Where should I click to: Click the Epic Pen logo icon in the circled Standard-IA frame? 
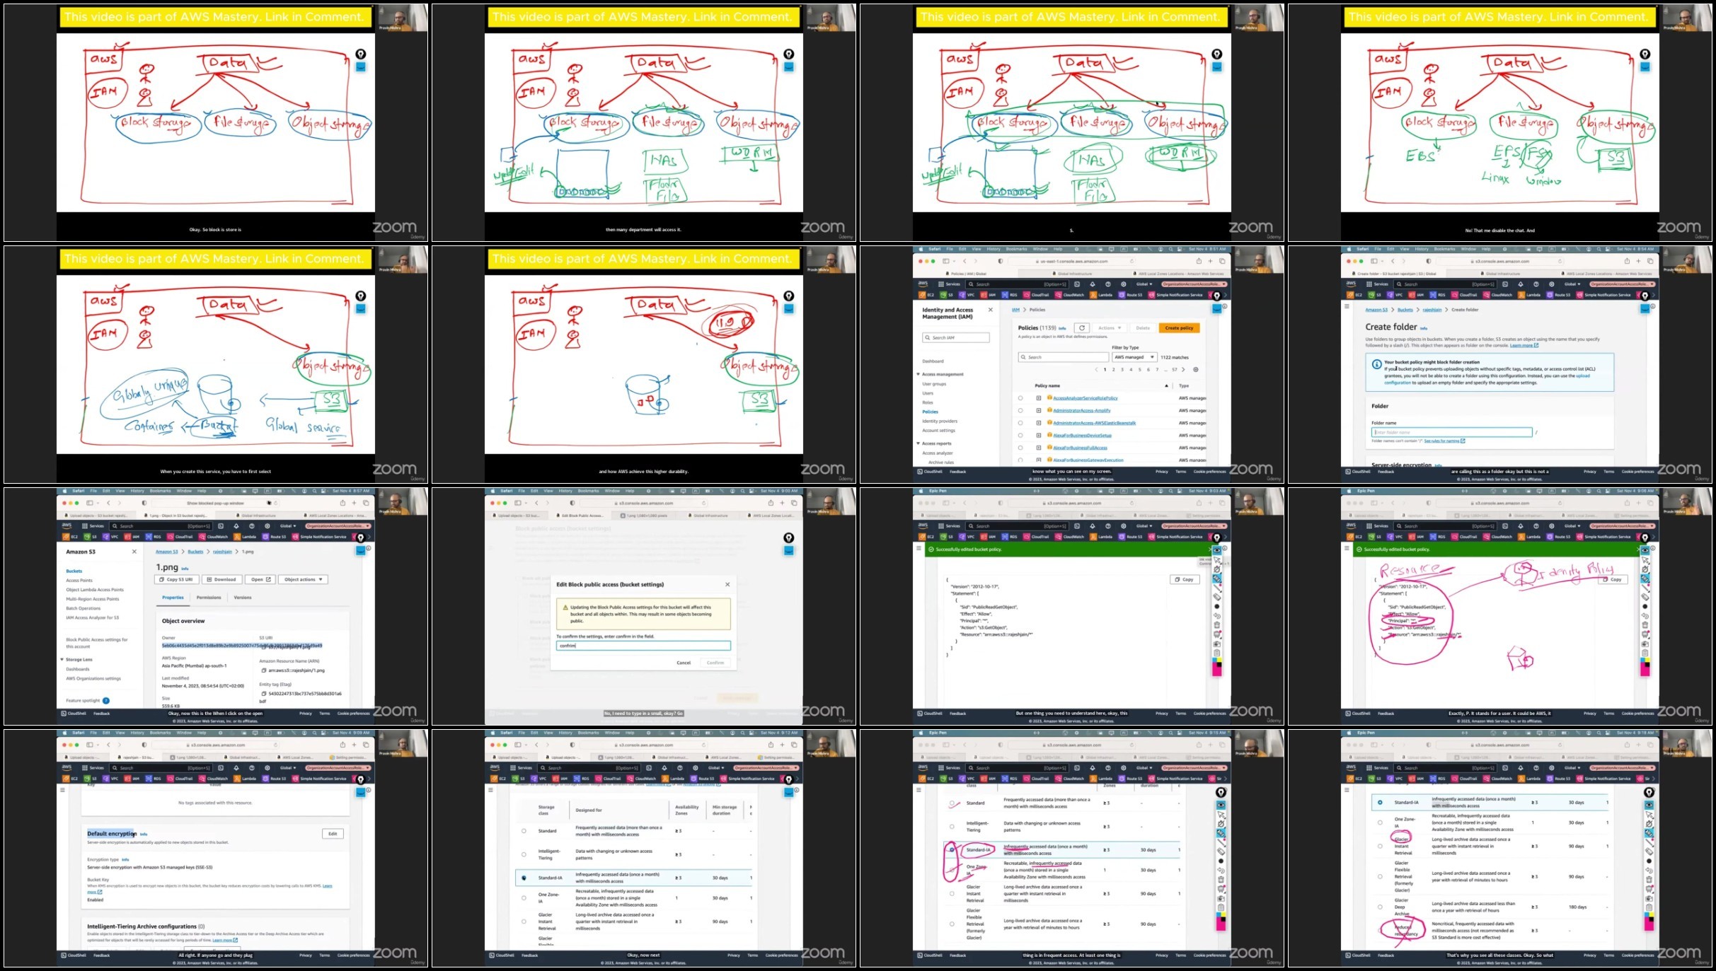(x=1221, y=793)
